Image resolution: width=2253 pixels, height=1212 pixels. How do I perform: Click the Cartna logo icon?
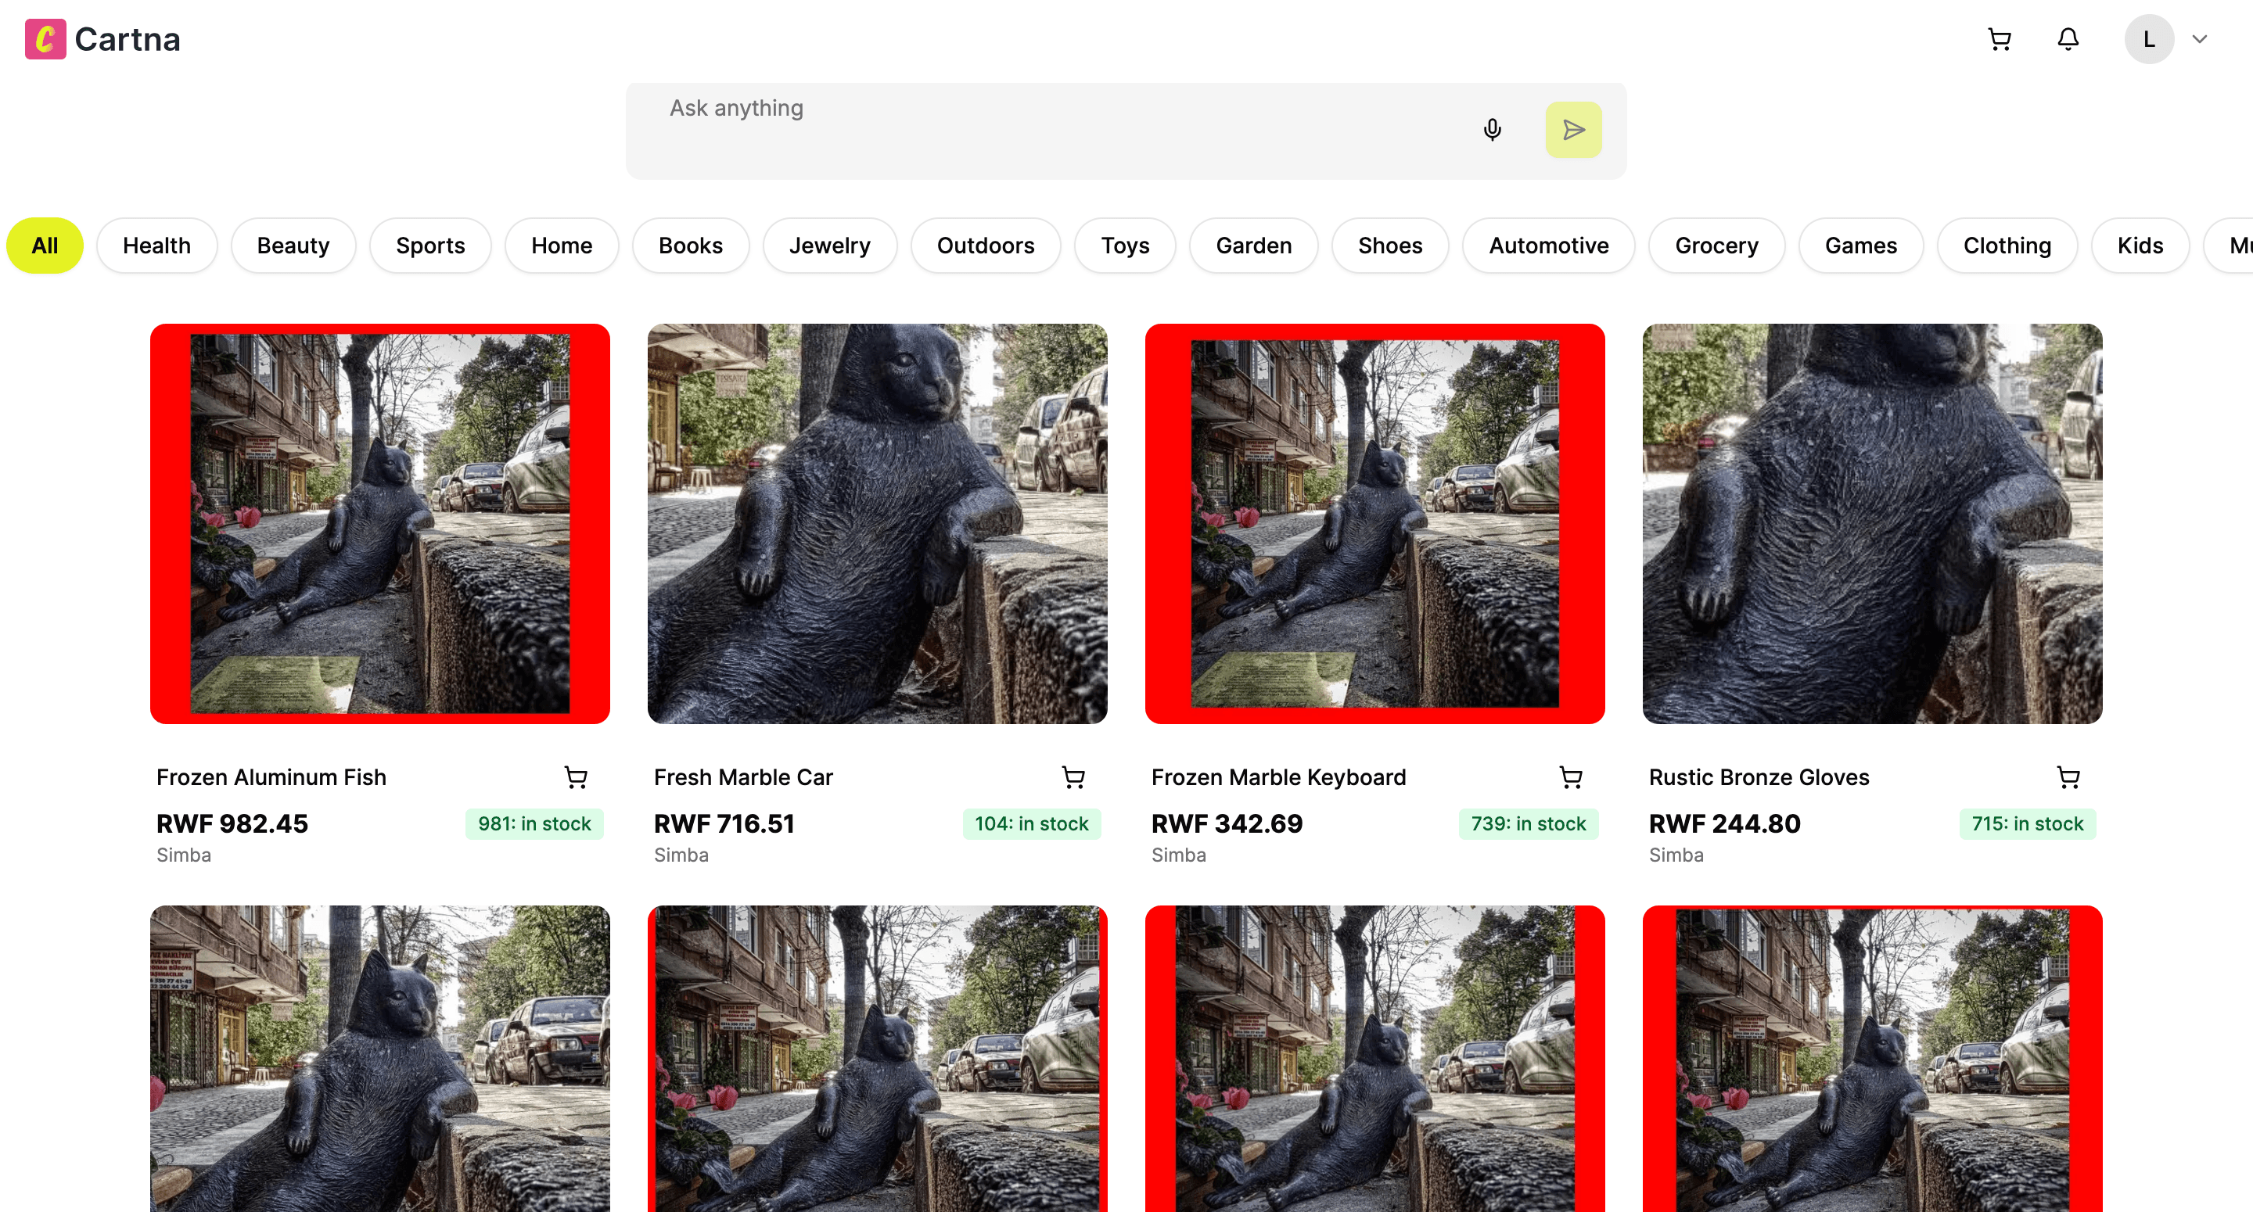pos(45,39)
